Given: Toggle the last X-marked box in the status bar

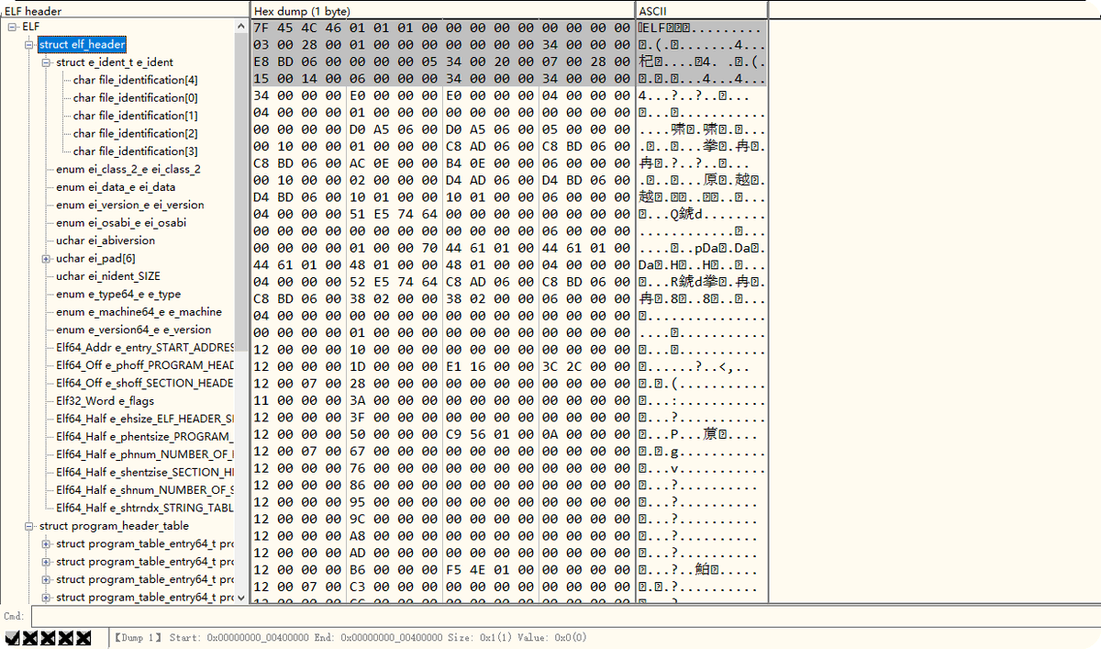Looking at the screenshot, I should tap(83, 638).
